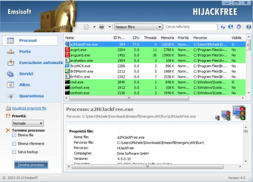The width and height of the screenshot is (253, 182).
Task: Select conhost.exe row with ID 1912
Action: 155,88
